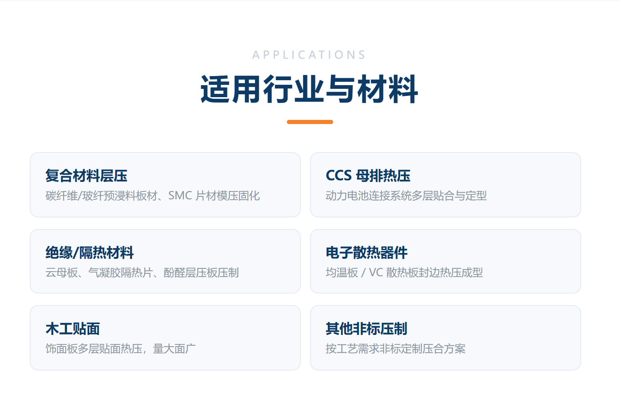Image resolution: width=620 pixels, height=418 pixels.
Task: Select the 'CCS 母排热压' card title
Action: click(x=368, y=176)
